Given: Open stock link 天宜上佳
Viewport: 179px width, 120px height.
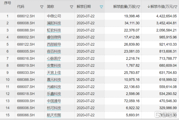Looking at the screenshot, I should 54,73.
